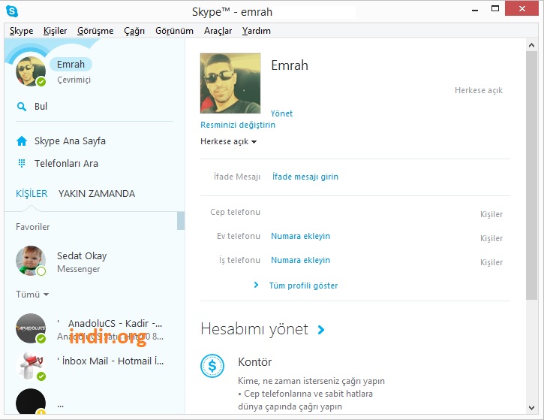Select Sedat Okay contact name
544x420 pixels.
point(82,255)
